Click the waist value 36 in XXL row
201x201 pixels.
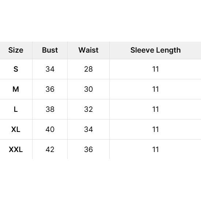[88, 149]
